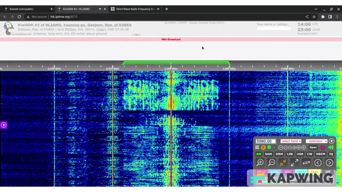Select IQ demodulation mode
This screenshot has height=192, width=342.
(x=331, y=154)
